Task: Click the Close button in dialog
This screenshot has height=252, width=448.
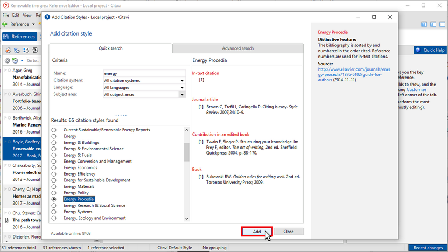Action: (289, 232)
